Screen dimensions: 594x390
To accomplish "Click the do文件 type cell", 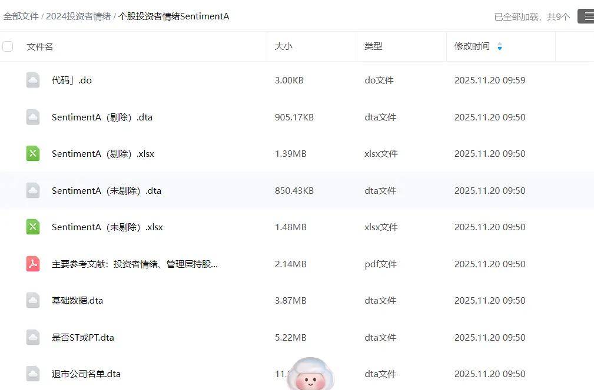I will click(x=379, y=80).
